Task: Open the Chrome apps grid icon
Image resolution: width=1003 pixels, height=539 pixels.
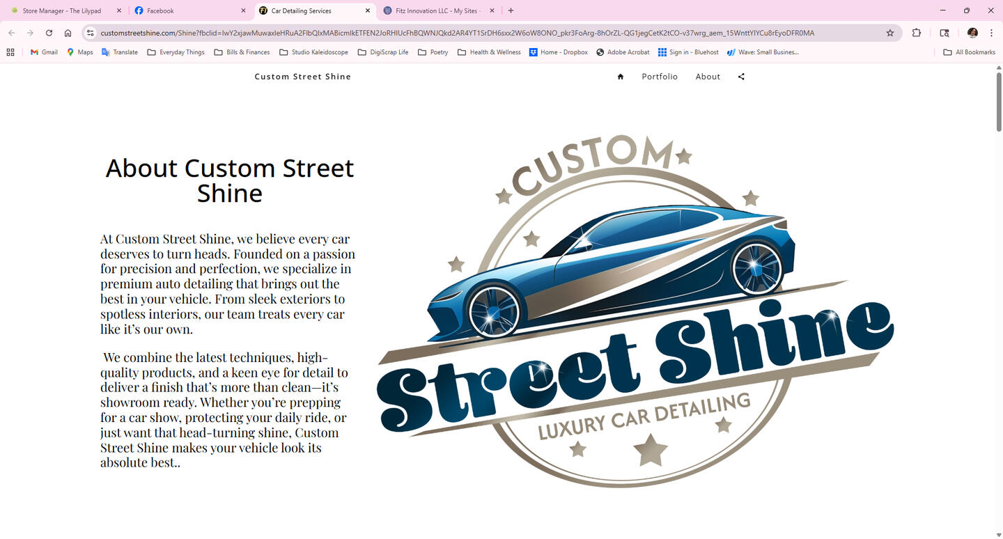Action: (x=10, y=52)
